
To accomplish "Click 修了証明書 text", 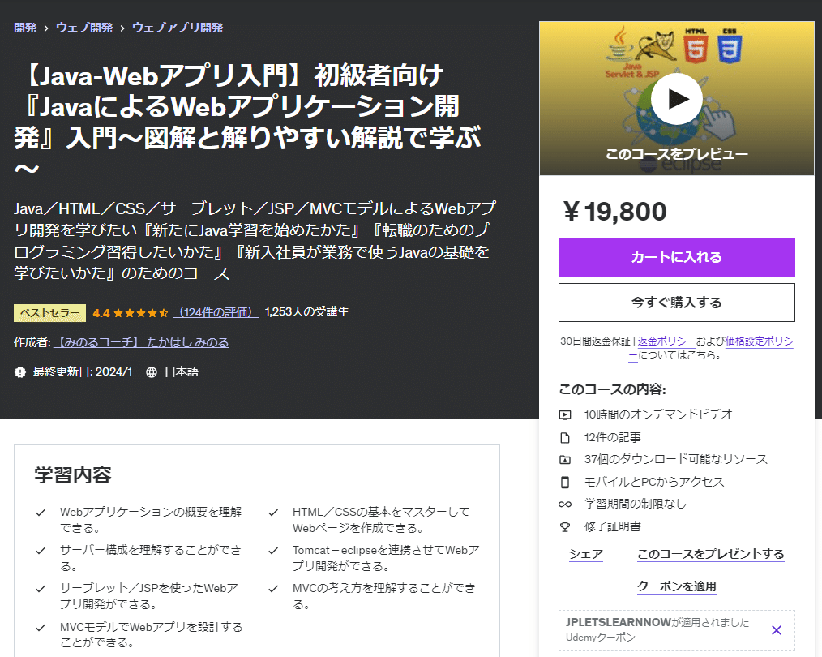I will tap(612, 526).
